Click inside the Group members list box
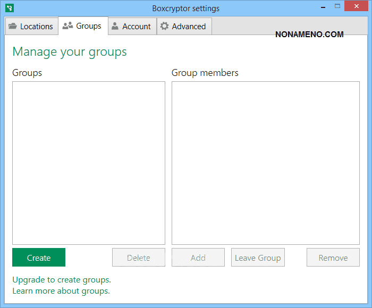This screenshot has height=308, width=372. coord(265,162)
